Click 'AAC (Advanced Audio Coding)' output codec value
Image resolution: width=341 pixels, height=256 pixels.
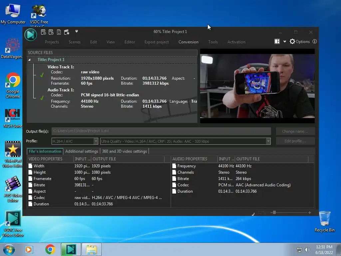263,185
